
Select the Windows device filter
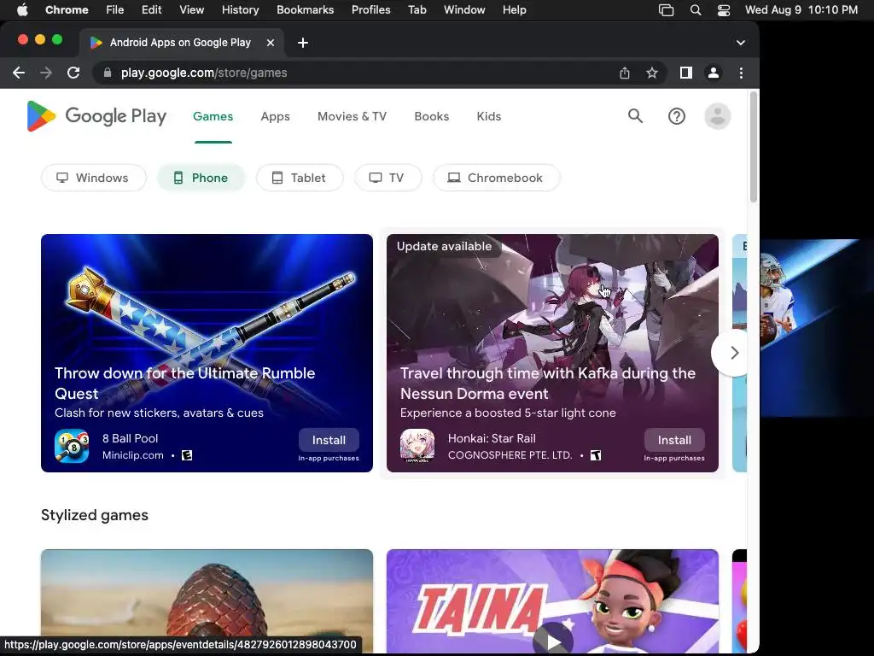94,178
